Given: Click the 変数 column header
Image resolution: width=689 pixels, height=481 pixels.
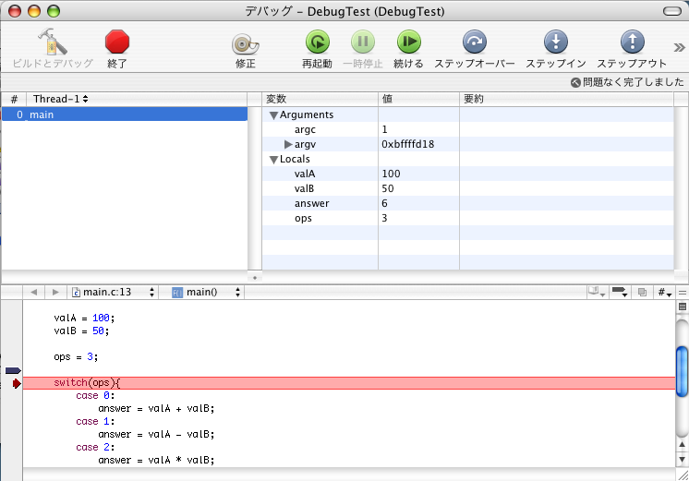Looking at the screenshot, I should click(320, 99).
